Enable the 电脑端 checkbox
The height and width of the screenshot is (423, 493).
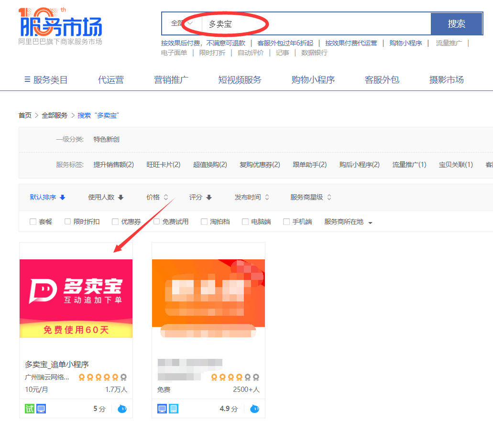(x=245, y=222)
